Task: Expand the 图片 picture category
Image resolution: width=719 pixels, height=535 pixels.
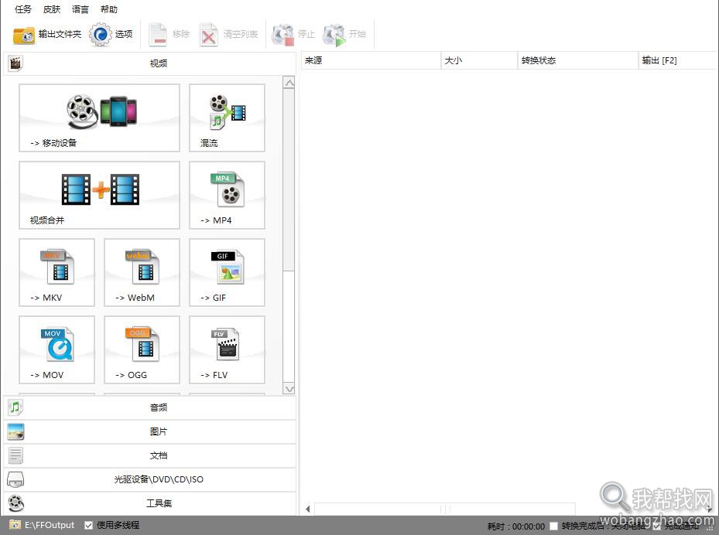Action: click(150, 431)
